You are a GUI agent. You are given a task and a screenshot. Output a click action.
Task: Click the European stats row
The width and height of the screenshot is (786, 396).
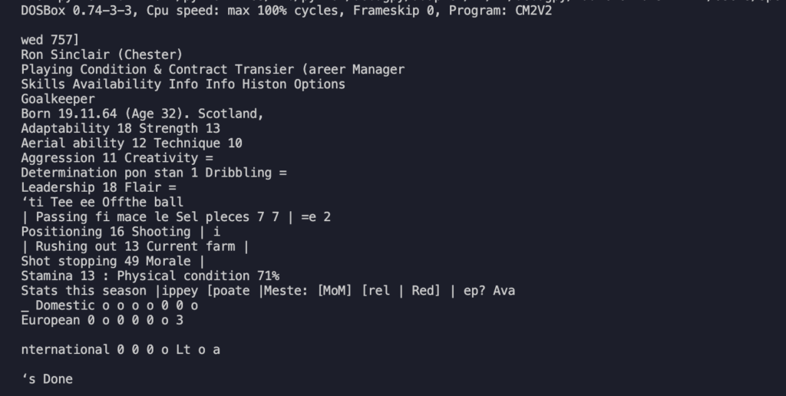pos(102,320)
